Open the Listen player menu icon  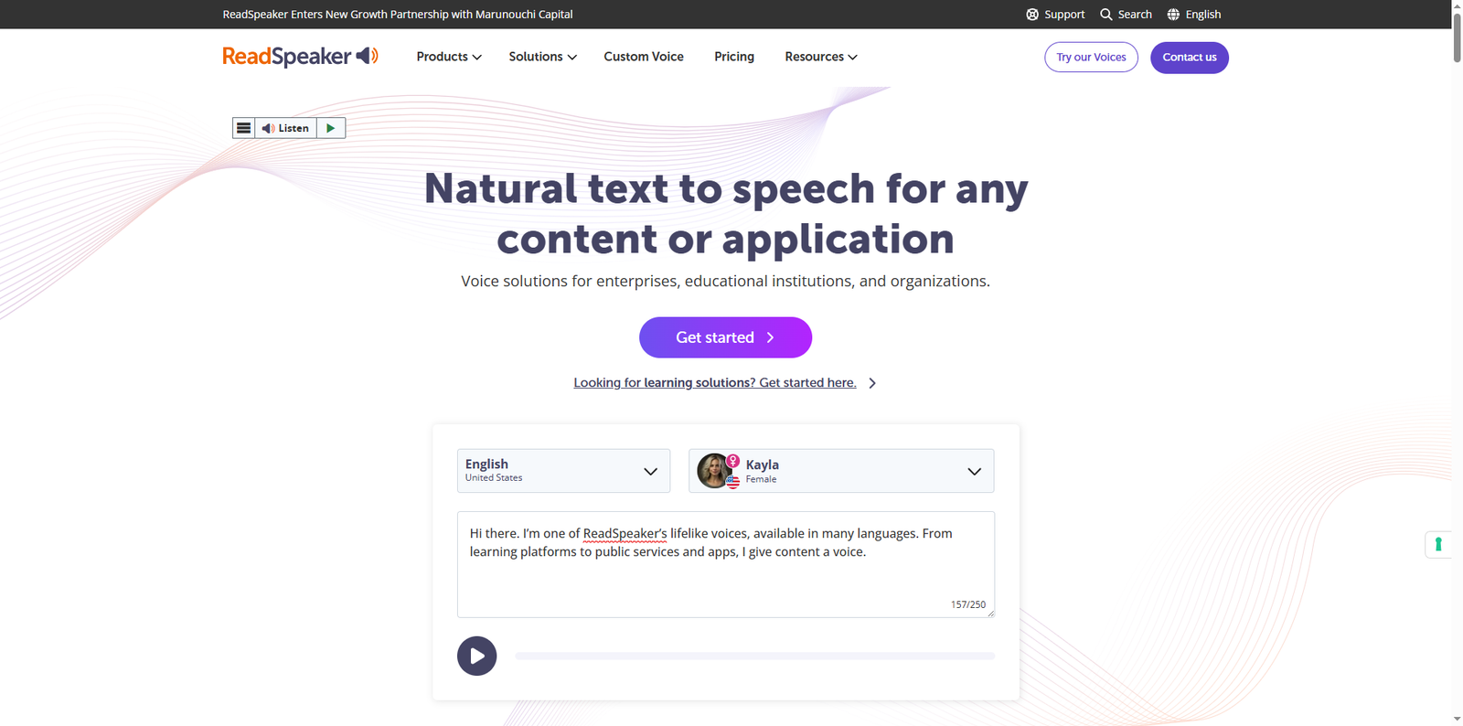point(243,128)
